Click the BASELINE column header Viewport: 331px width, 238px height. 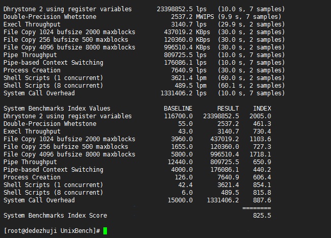(178, 109)
